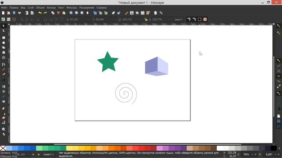Pick the no-color X swatch

click(x=3, y=148)
